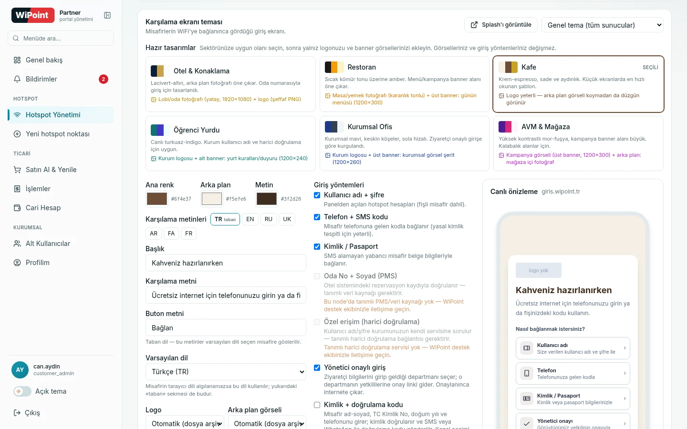Open the Ana renk color swatch
Viewport: 687px width, 429px height.
coord(157,199)
